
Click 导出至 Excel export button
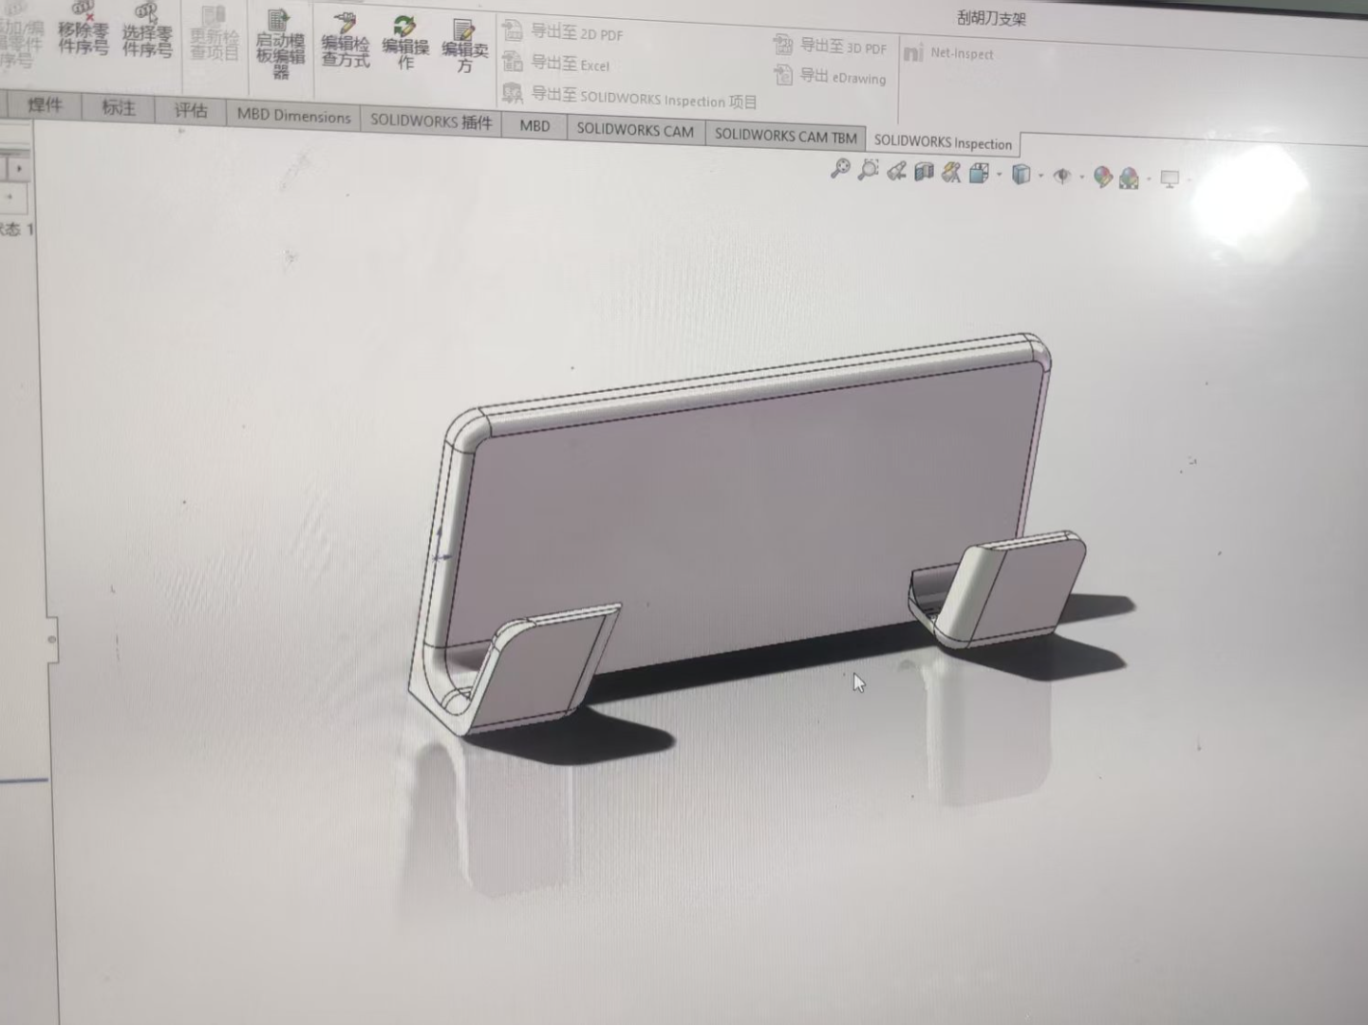[x=556, y=63]
